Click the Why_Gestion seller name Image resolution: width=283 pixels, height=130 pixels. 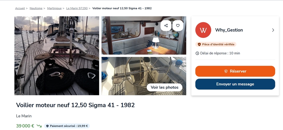[x=229, y=30]
